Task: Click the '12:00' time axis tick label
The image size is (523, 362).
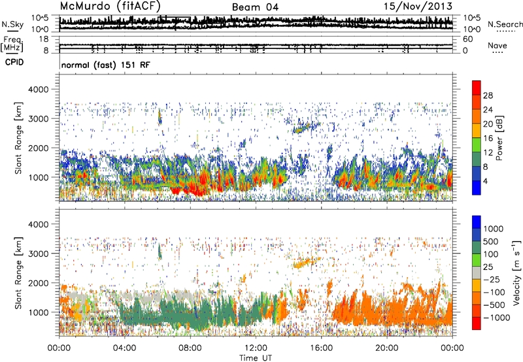Action: pyautogui.click(x=256, y=348)
